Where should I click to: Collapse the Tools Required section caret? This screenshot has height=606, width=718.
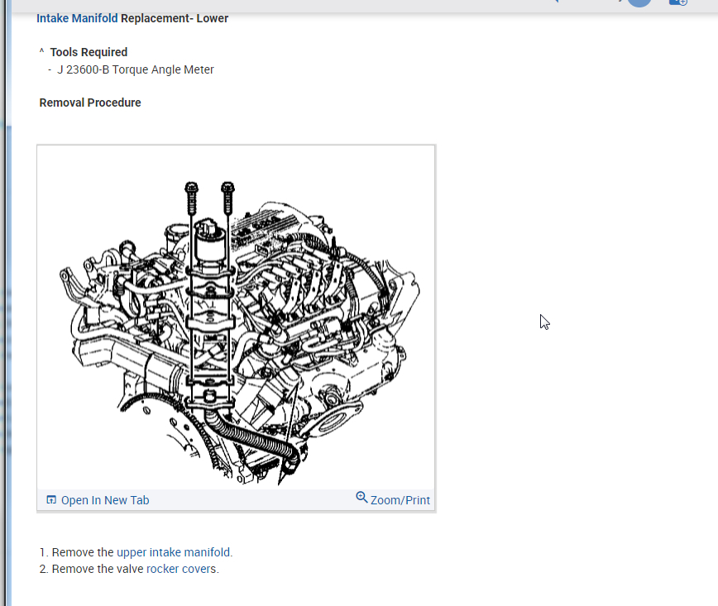coord(41,51)
